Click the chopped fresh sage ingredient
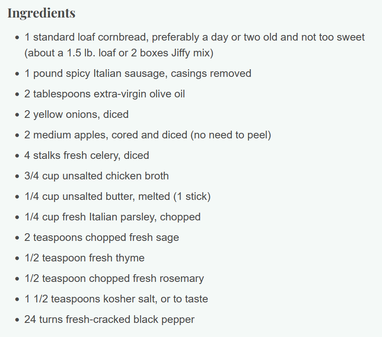The height and width of the screenshot is (337, 382). (102, 237)
